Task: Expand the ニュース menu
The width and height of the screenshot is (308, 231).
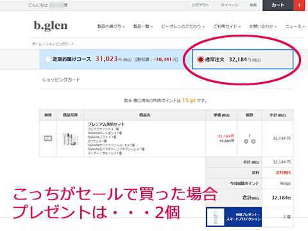Action: [x=295, y=26]
